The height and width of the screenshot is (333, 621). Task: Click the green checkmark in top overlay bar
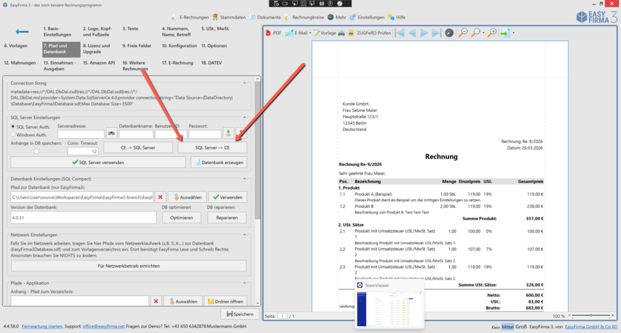(x=340, y=4)
